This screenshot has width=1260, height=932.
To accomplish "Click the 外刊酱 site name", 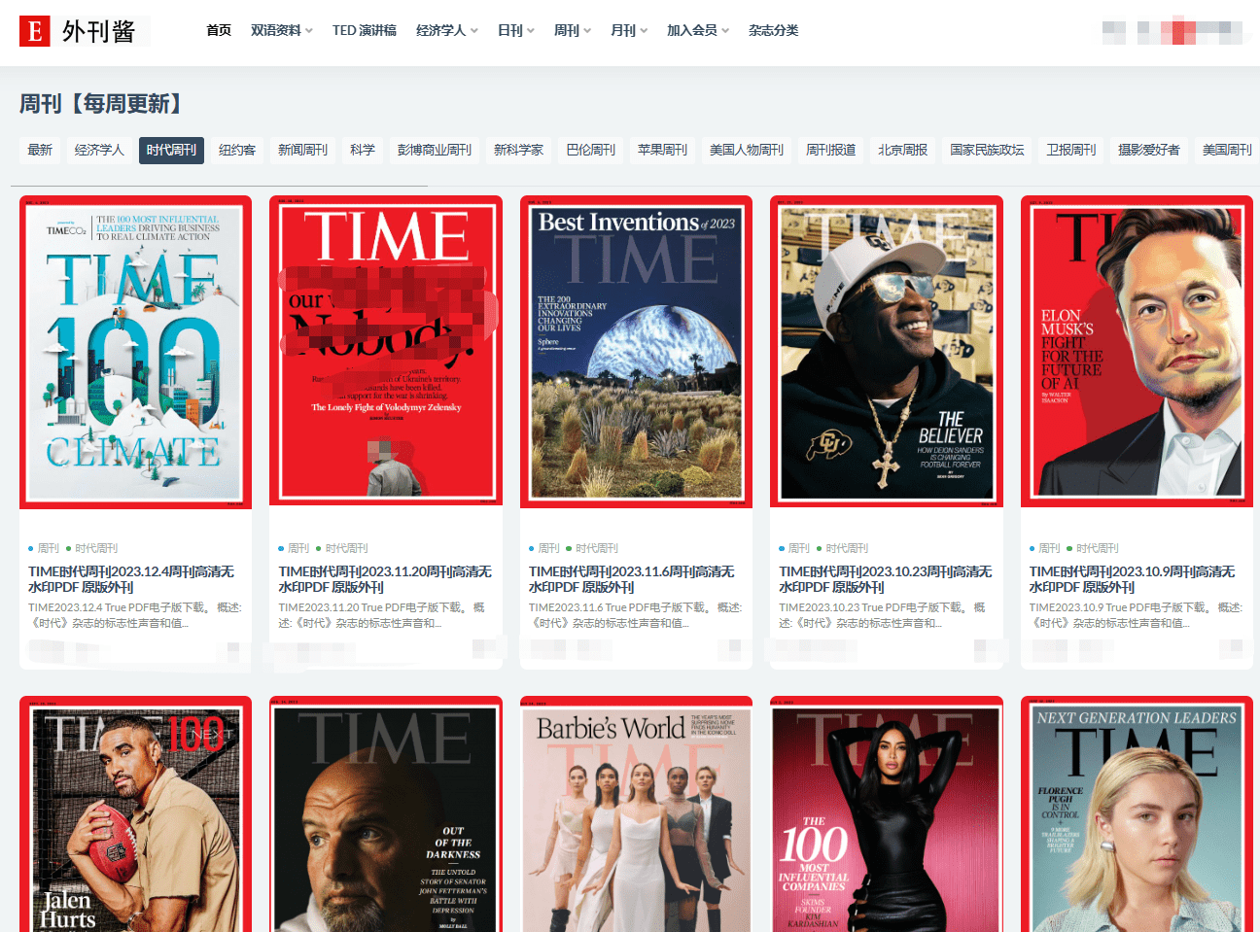I will click(99, 31).
